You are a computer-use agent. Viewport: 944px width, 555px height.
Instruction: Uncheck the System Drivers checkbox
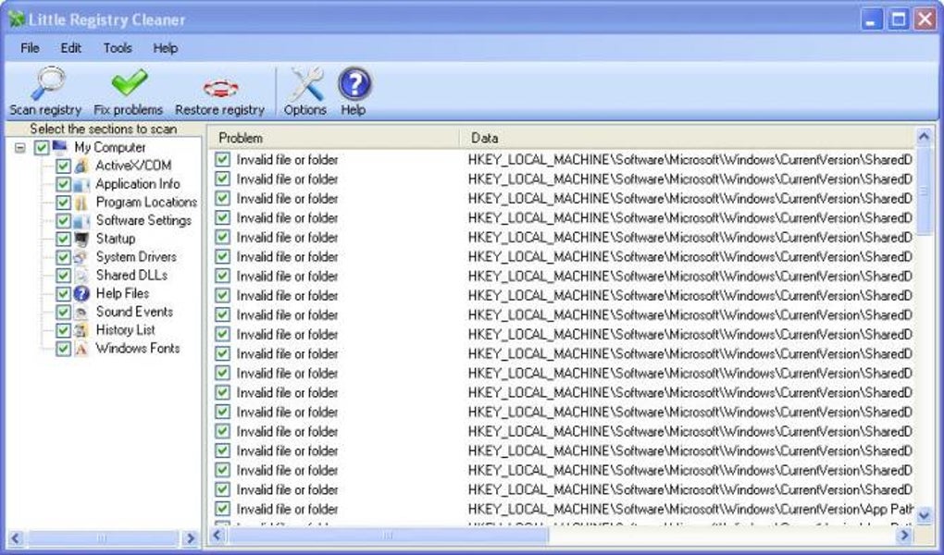pyautogui.click(x=63, y=257)
